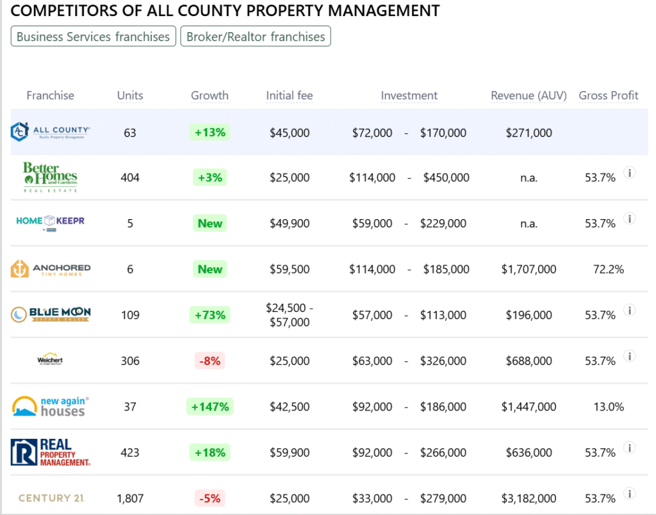This screenshot has width=656, height=515.
Task: Click info icon in Century 21 row
Action: point(629,494)
